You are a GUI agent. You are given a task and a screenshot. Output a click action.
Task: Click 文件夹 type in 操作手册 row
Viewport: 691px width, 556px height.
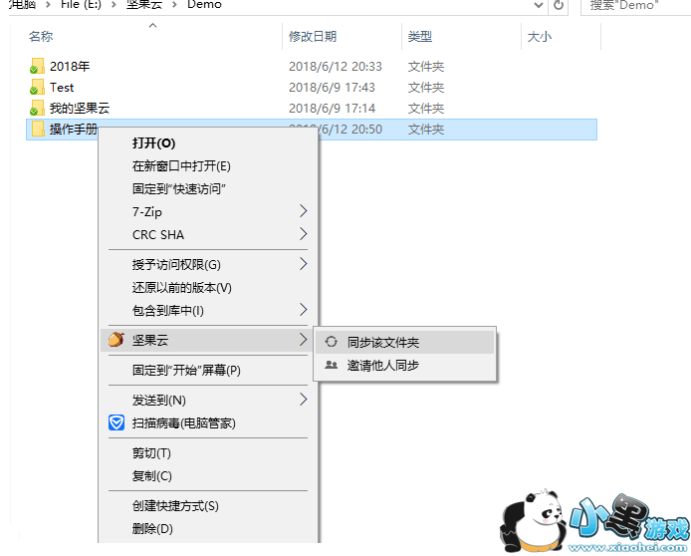pos(426,130)
